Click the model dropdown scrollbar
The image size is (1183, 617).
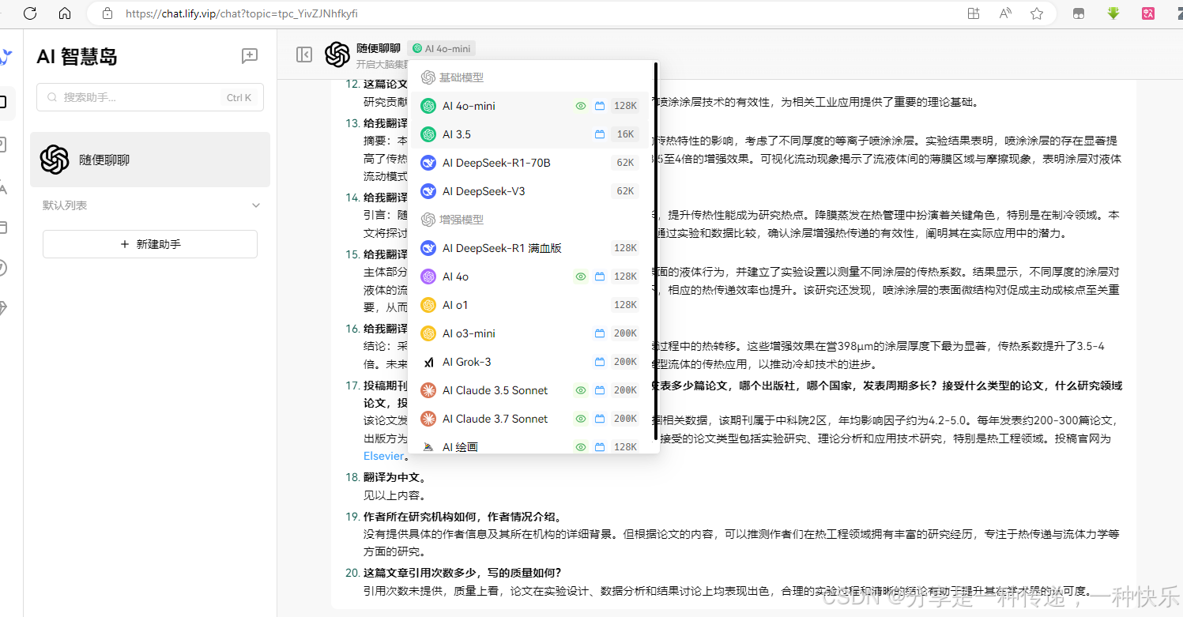click(656, 251)
